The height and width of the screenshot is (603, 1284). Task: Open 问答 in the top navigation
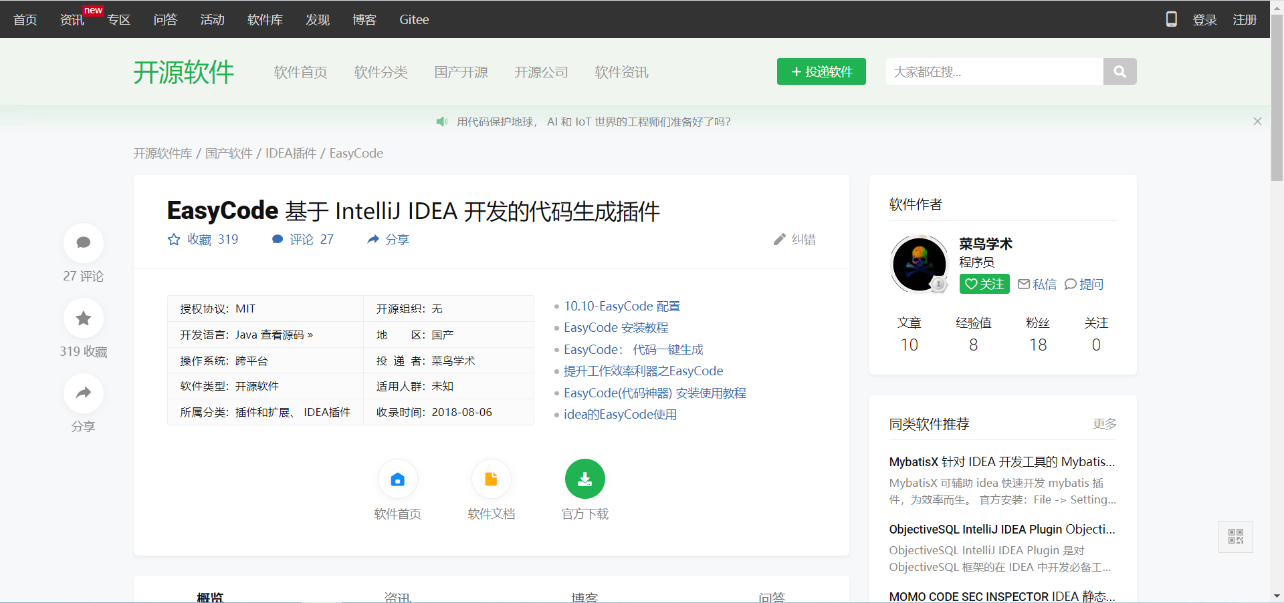point(166,19)
